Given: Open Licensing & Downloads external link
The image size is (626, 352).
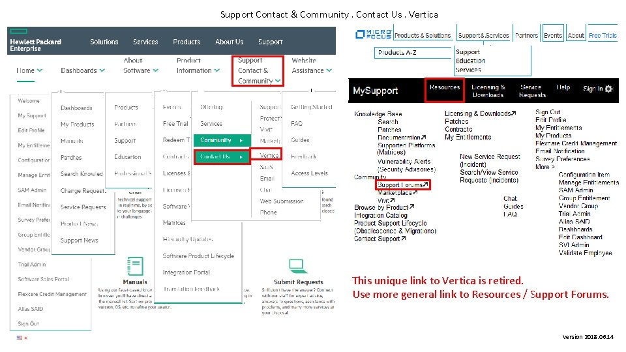Looking at the screenshot, I should (481, 113).
